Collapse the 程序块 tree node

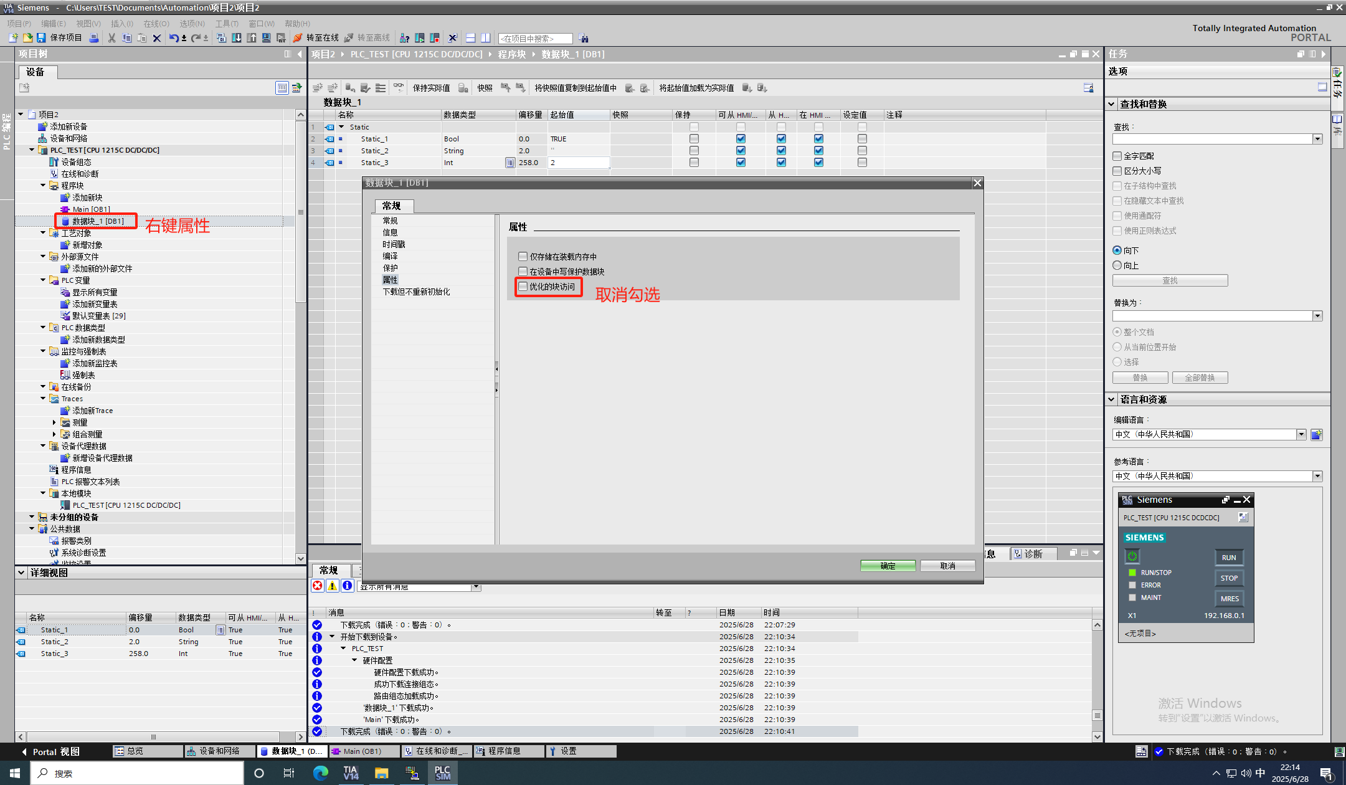pyautogui.click(x=43, y=186)
